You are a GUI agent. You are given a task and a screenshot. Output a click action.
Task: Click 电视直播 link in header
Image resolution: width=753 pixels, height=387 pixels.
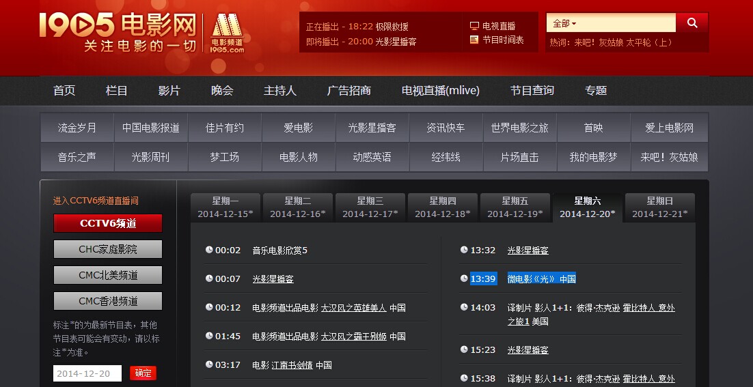pyautogui.click(x=499, y=26)
